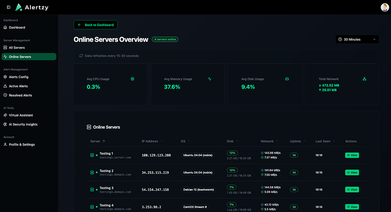Click the Back to Dashboard button

96,25
